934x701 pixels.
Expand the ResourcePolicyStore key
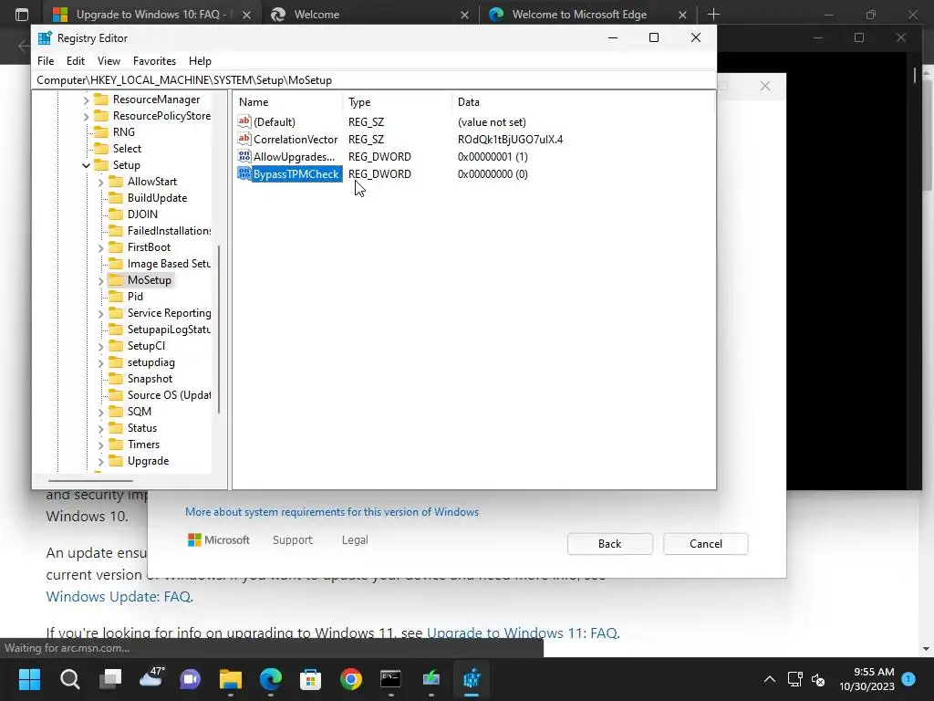[86, 116]
